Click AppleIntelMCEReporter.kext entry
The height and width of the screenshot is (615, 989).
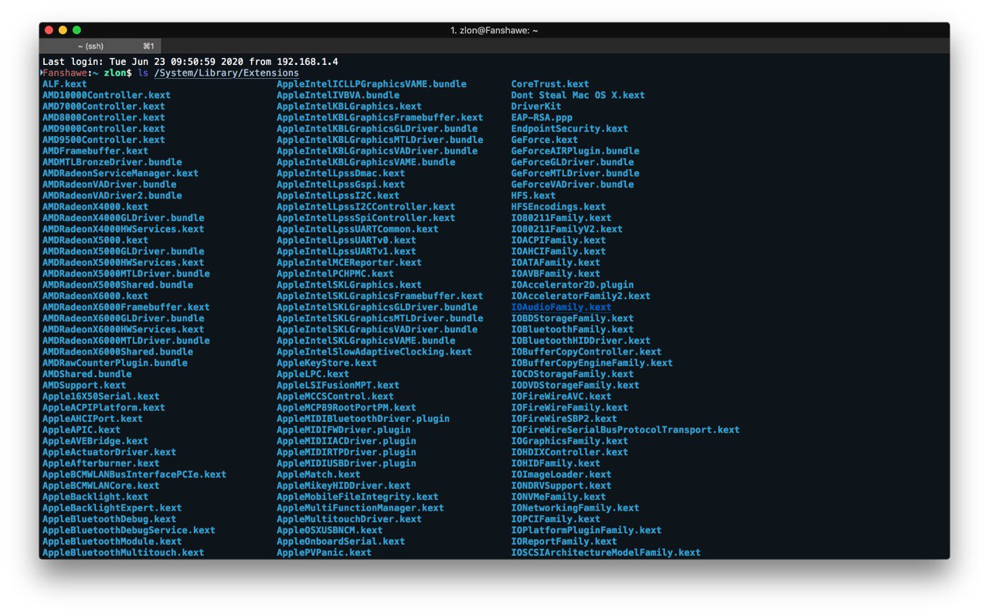(349, 263)
